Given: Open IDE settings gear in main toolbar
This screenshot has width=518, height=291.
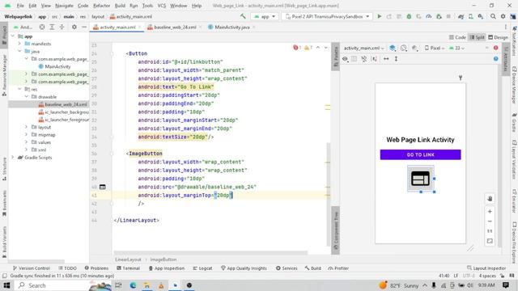Looking at the screenshot, I should pos(503,16).
